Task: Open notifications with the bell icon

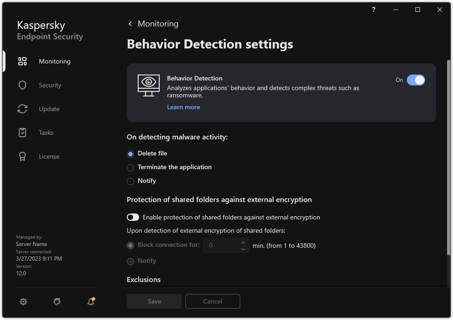Action: point(91,302)
